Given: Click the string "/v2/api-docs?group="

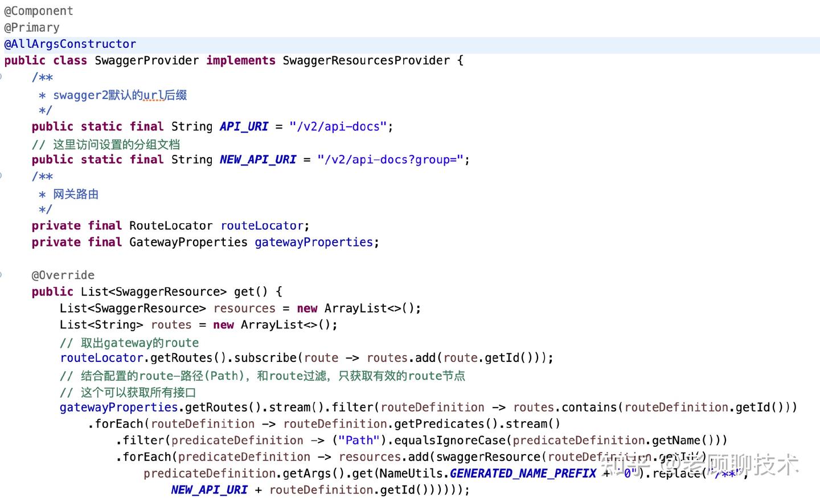Looking at the screenshot, I should pyautogui.click(x=390, y=159).
